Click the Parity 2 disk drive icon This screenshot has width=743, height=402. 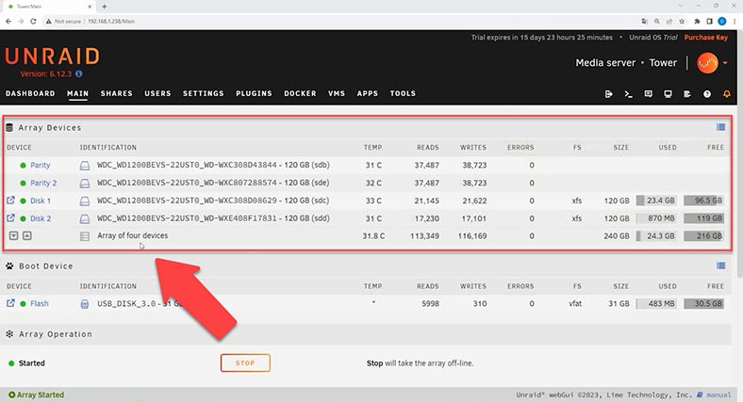tap(84, 184)
